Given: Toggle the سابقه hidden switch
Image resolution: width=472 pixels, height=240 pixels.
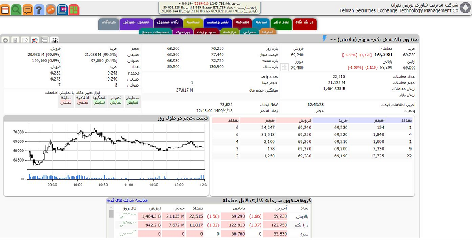Looking at the screenshot, I should click(x=66, y=100).
